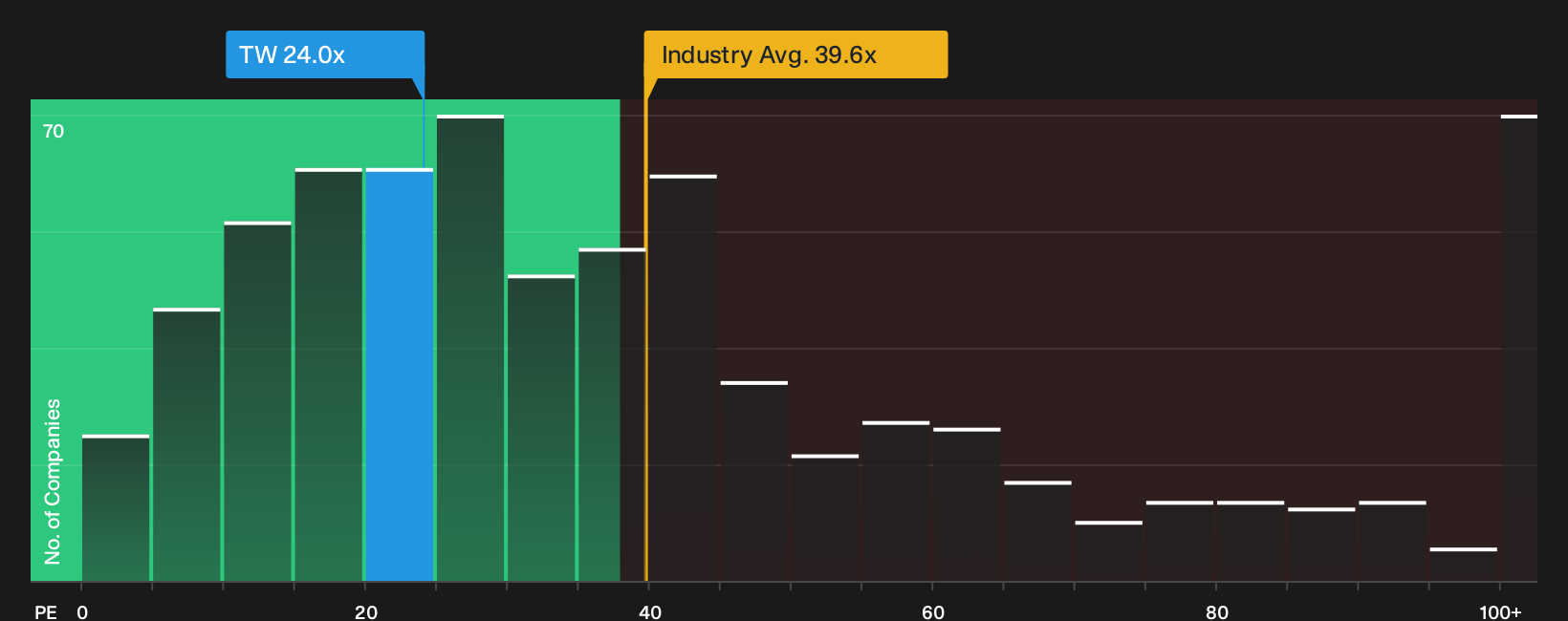Click the histogram bar for PE 10–15
Image resolution: width=1568 pixels, height=621 pixels.
(257, 401)
